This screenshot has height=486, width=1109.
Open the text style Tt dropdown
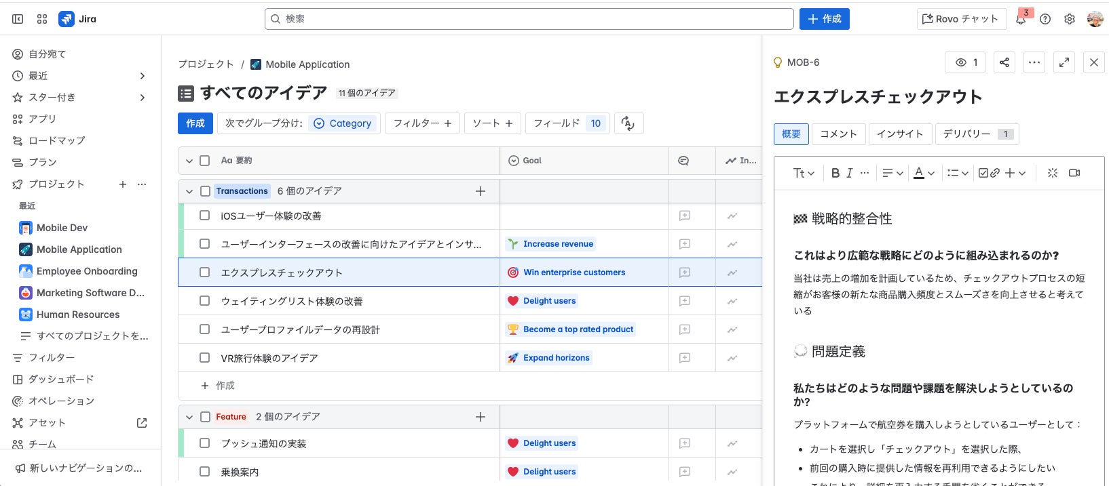pyautogui.click(x=804, y=173)
